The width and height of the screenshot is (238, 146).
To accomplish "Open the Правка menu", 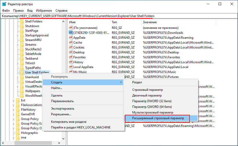I will (18, 11).
